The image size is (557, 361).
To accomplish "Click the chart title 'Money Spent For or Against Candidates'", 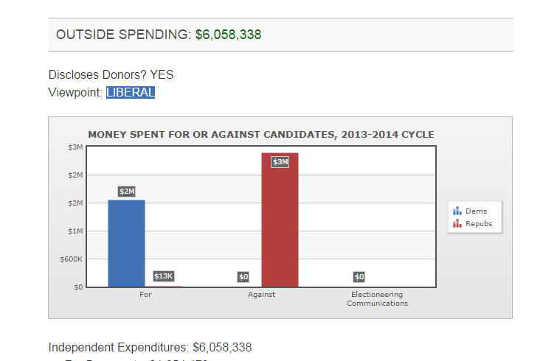I will [x=261, y=135].
